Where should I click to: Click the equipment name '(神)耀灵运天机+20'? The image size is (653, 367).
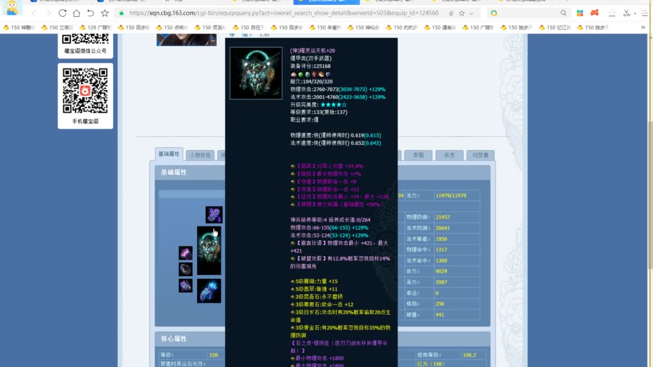click(x=313, y=51)
